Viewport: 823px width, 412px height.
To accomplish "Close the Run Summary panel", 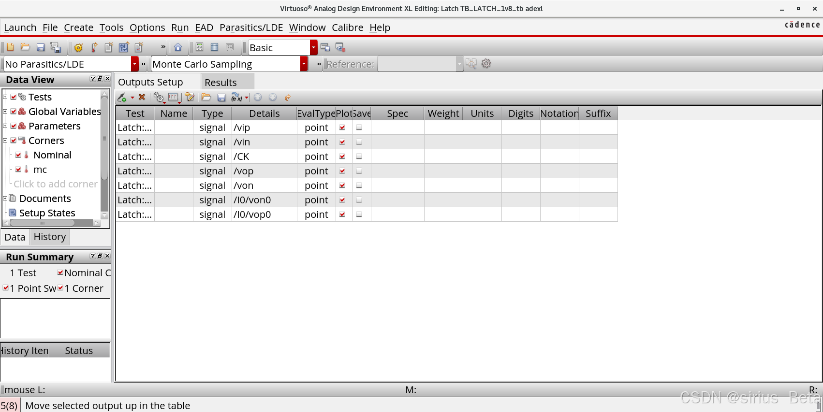I will 107,256.
